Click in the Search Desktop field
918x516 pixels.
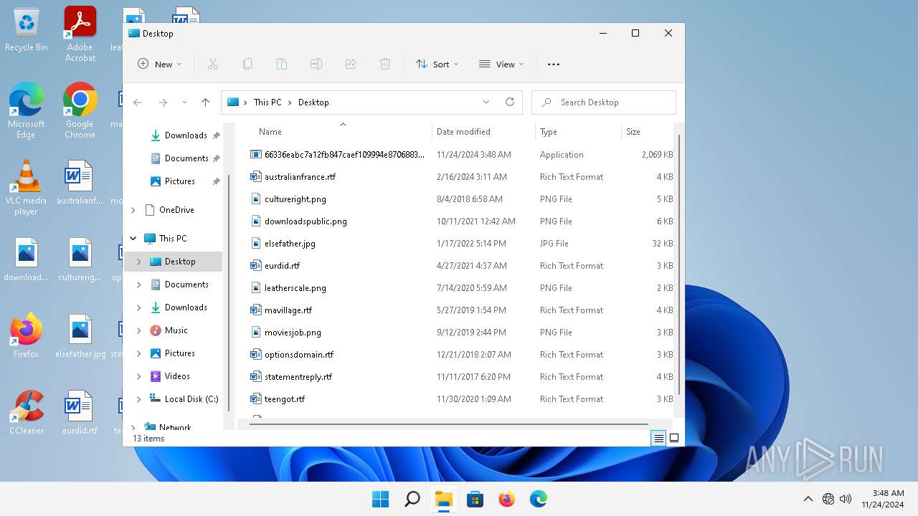(604, 102)
